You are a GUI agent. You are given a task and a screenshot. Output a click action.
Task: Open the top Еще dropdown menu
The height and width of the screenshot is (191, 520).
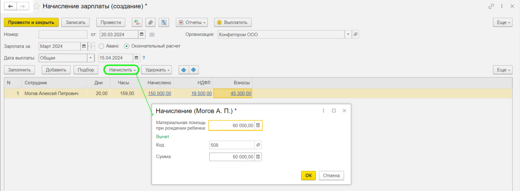(x=503, y=22)
